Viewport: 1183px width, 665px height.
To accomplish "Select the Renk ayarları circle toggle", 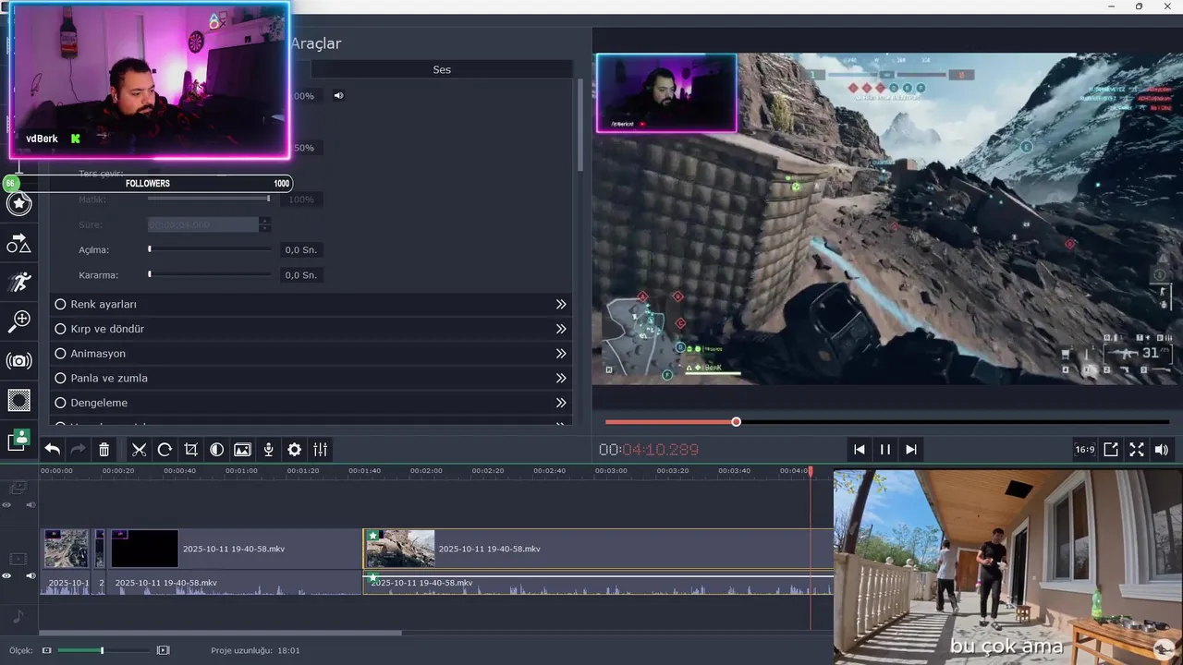I will tap(60, 304).
